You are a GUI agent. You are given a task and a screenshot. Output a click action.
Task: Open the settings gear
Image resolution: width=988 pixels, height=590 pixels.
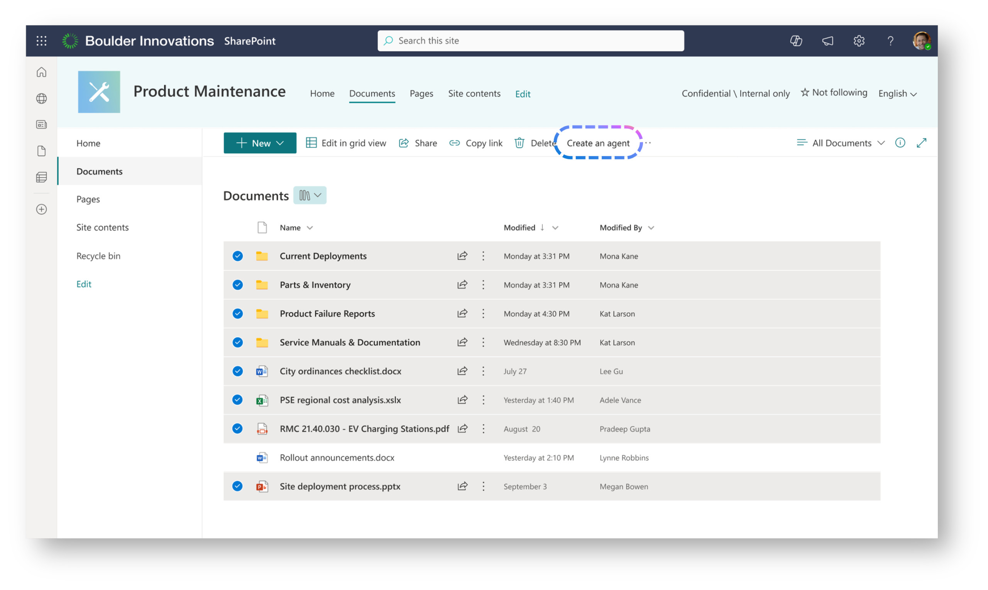[x=859, y=41]
